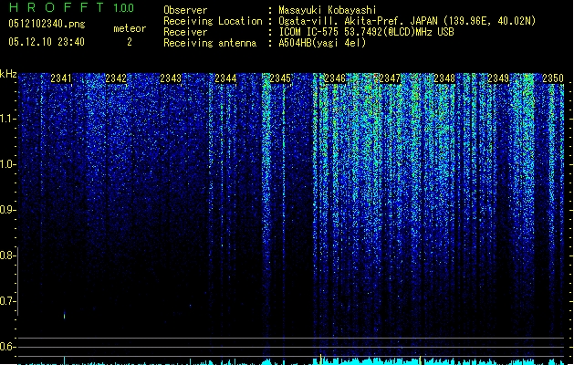Click the 0.7 kHz axis tick label

(7, 301)
